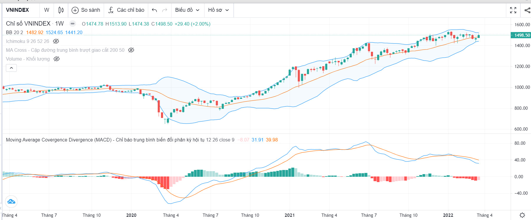The image size is (531, 220).
Task: Open the VNINDEX symbol search field
Action: [x=18, y=10]
